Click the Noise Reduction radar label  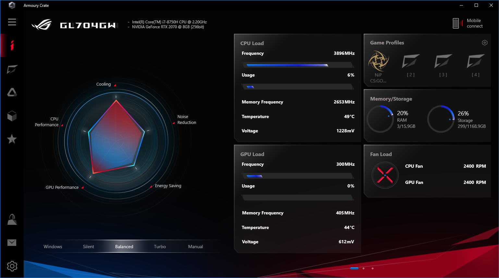187,119
